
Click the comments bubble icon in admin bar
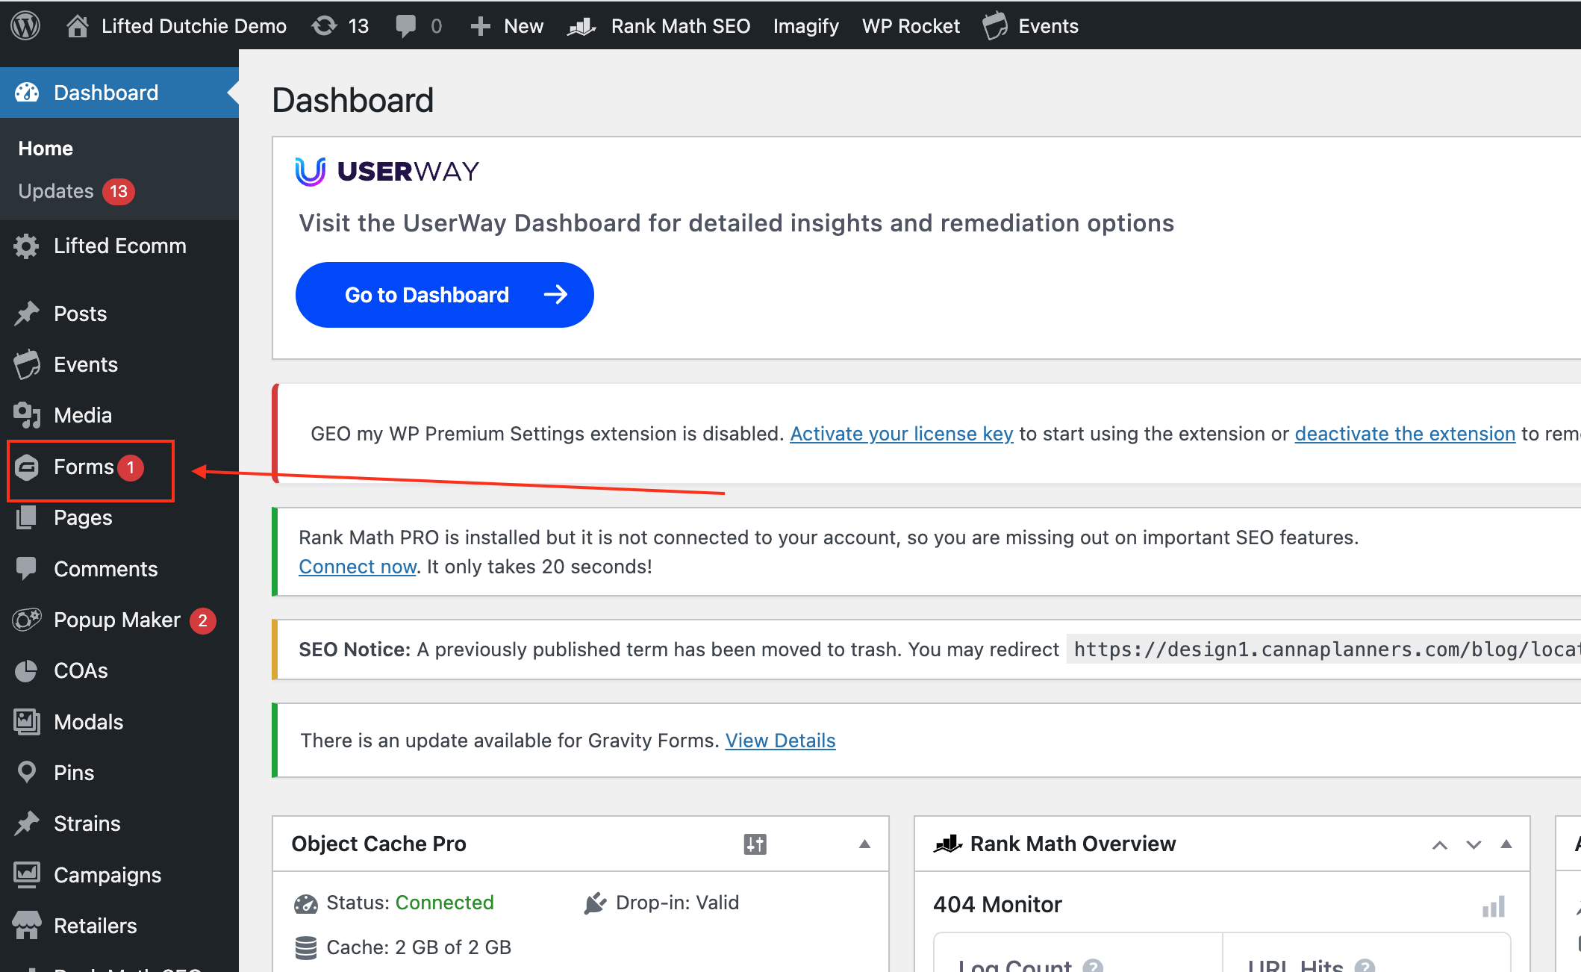click(x=406, y=26)
